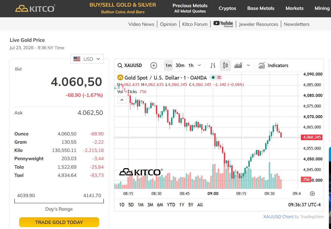The height and width of the screenshot is (229, 331).
Task: Open the Base Metals menu
Action: click(261, 8)
